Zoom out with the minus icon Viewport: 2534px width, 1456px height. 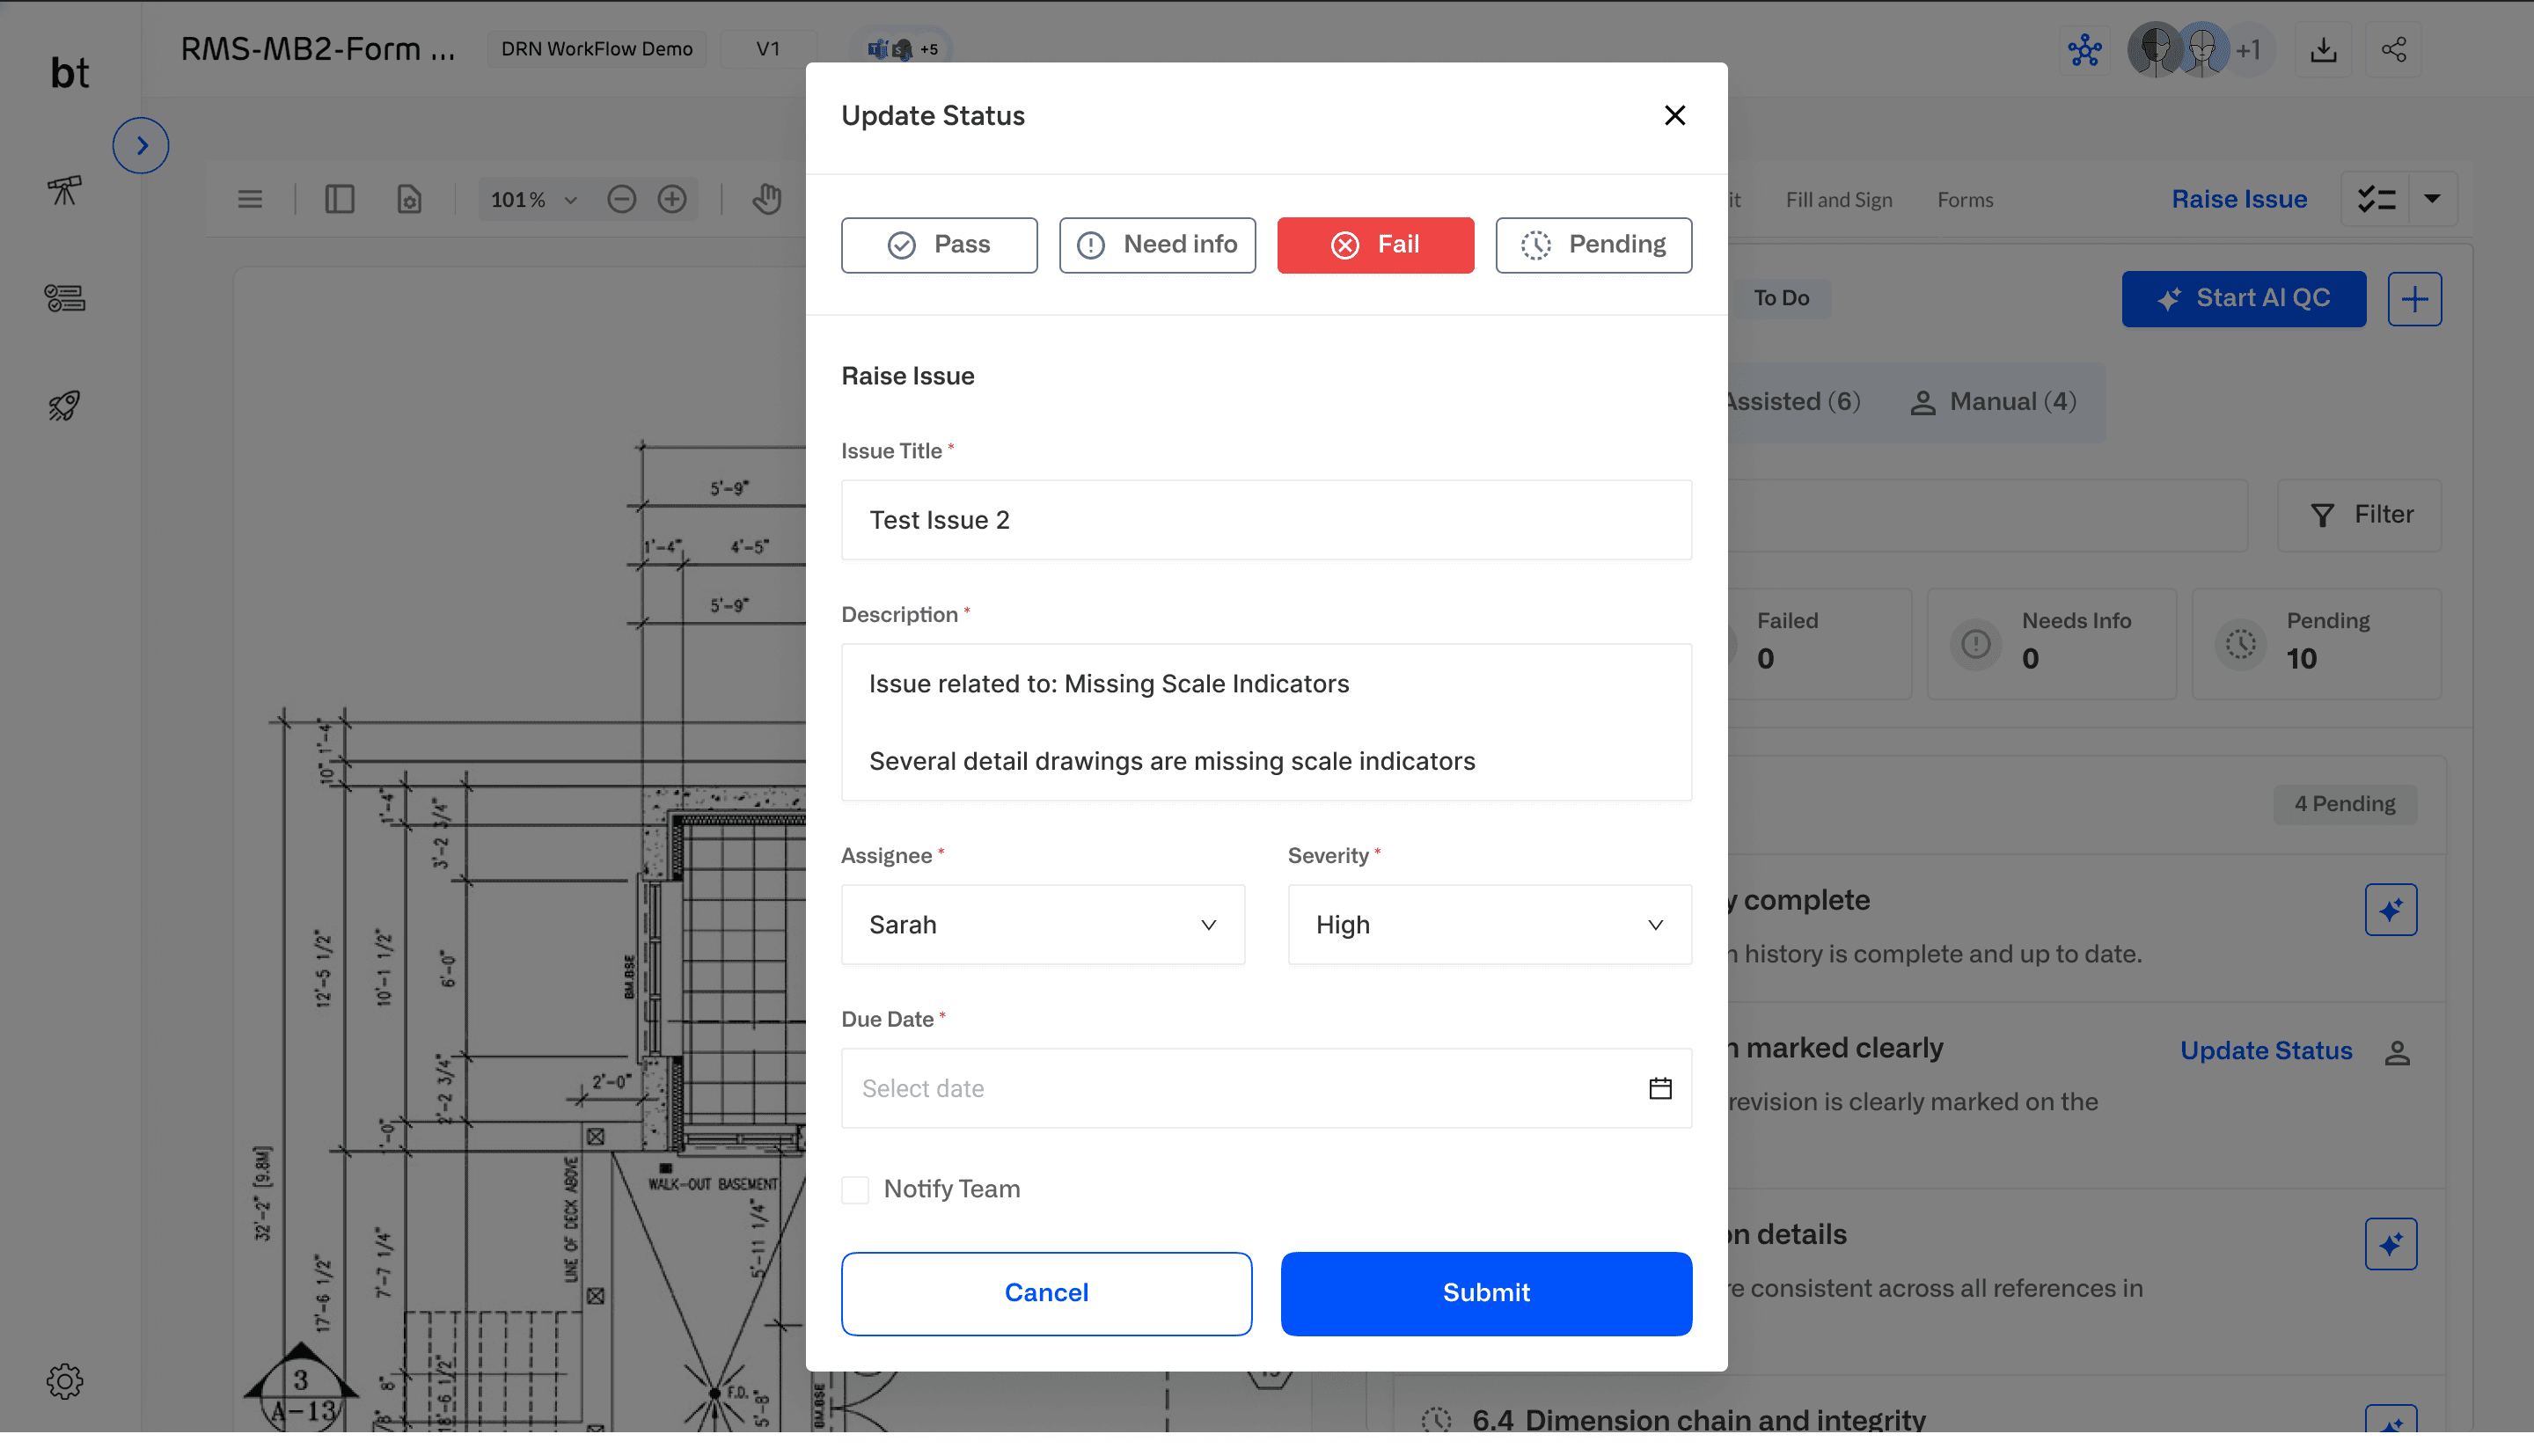pyautogui.click(x=622, y=200)
